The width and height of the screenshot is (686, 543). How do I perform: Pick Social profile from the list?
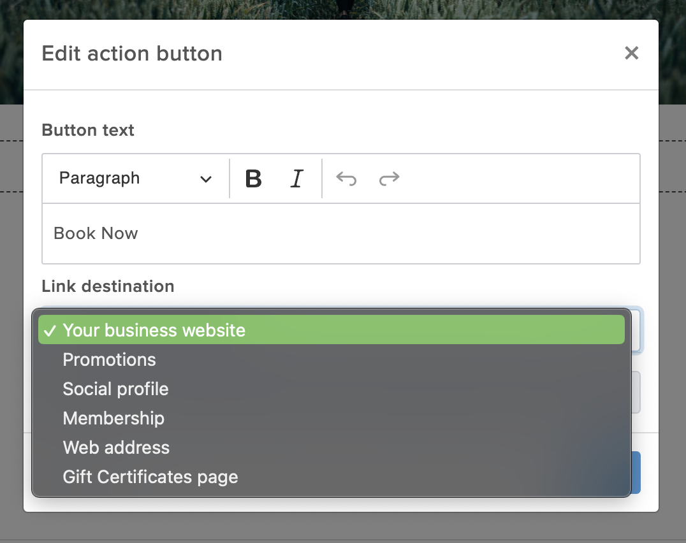click(x=331, y=389)
